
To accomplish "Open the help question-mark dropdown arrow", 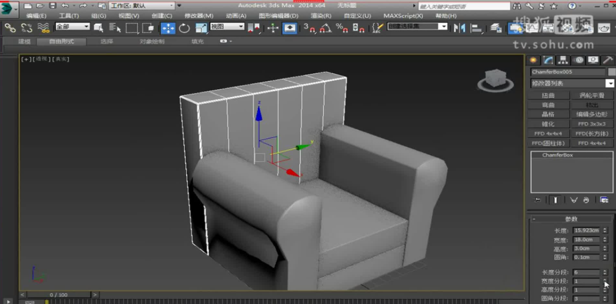I will (581, 6).
